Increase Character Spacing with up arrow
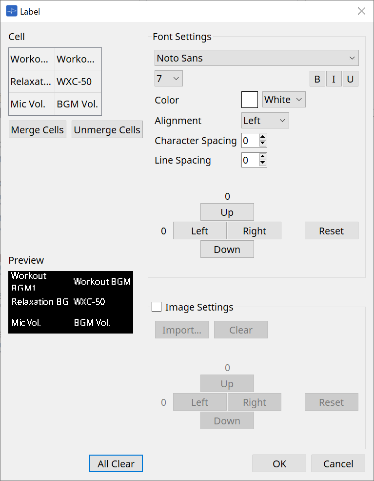Image resolution: width=374 pixels, height=481 pixels. click(264, 138)
